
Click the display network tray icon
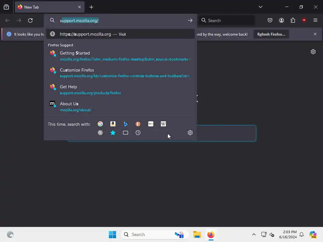tap(264, 234)
